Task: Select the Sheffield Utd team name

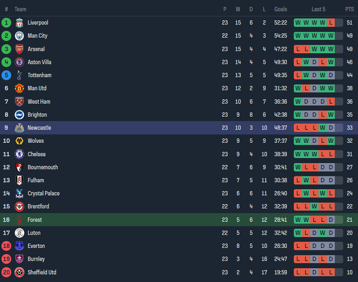Action: click(42, 272)
